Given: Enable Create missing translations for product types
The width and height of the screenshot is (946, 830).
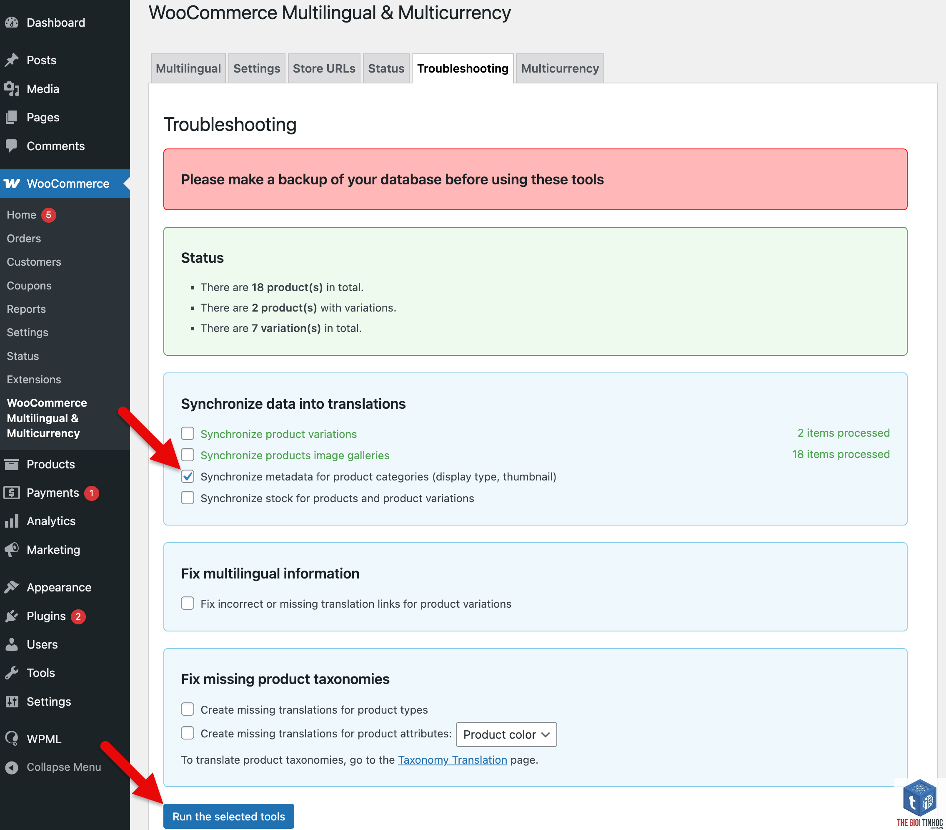Looking at the screenshot, I should [188, 709].
